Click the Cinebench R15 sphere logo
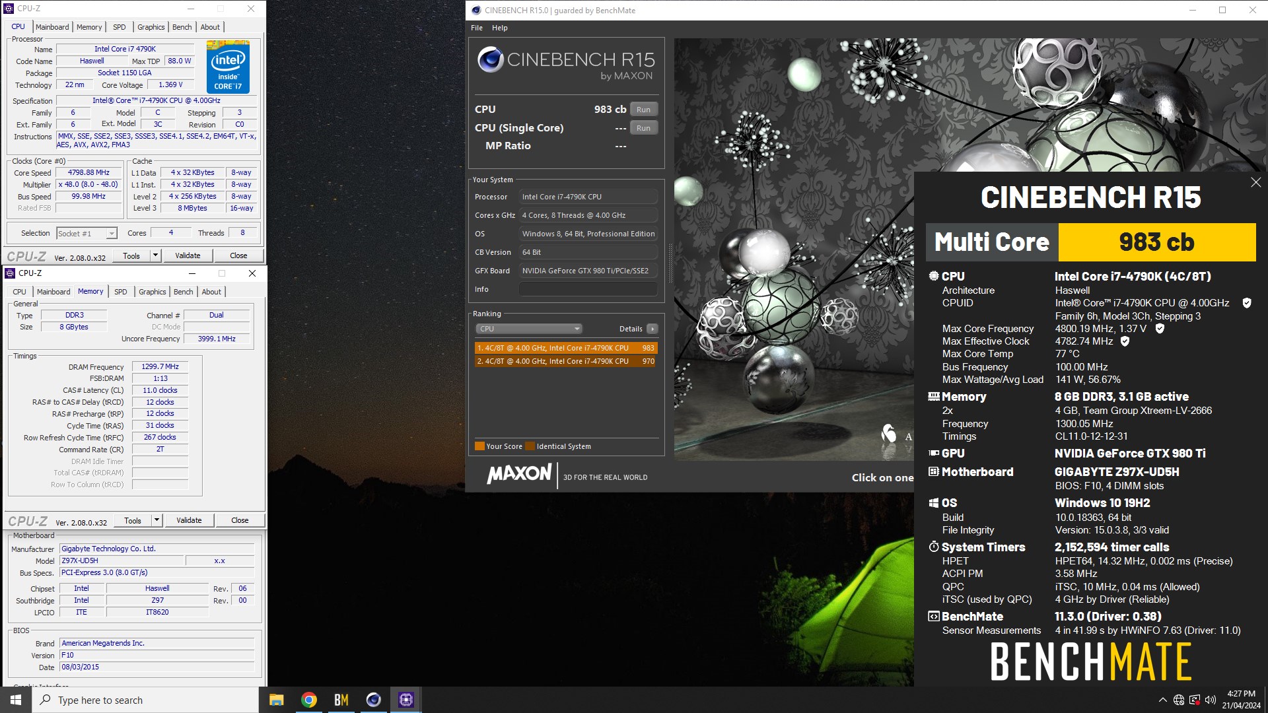 tap(491, 59)
